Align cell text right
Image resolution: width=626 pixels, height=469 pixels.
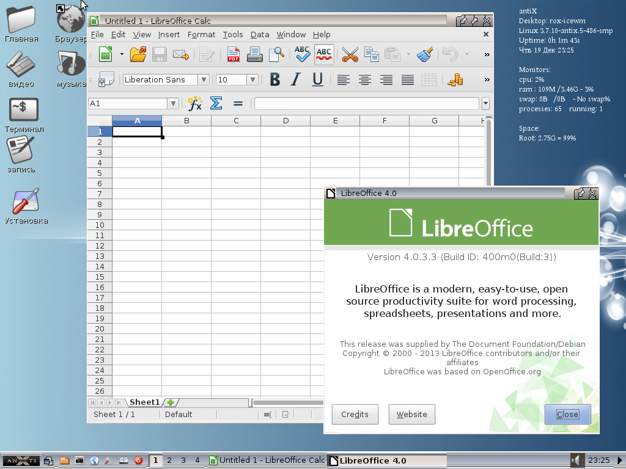pos(386,80)
